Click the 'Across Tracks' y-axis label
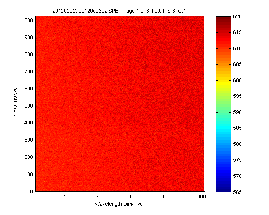 [16, 104]
